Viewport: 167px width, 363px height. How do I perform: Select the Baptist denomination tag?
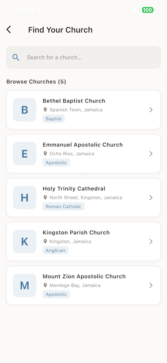pyautogui.click(x=53, y=118)
